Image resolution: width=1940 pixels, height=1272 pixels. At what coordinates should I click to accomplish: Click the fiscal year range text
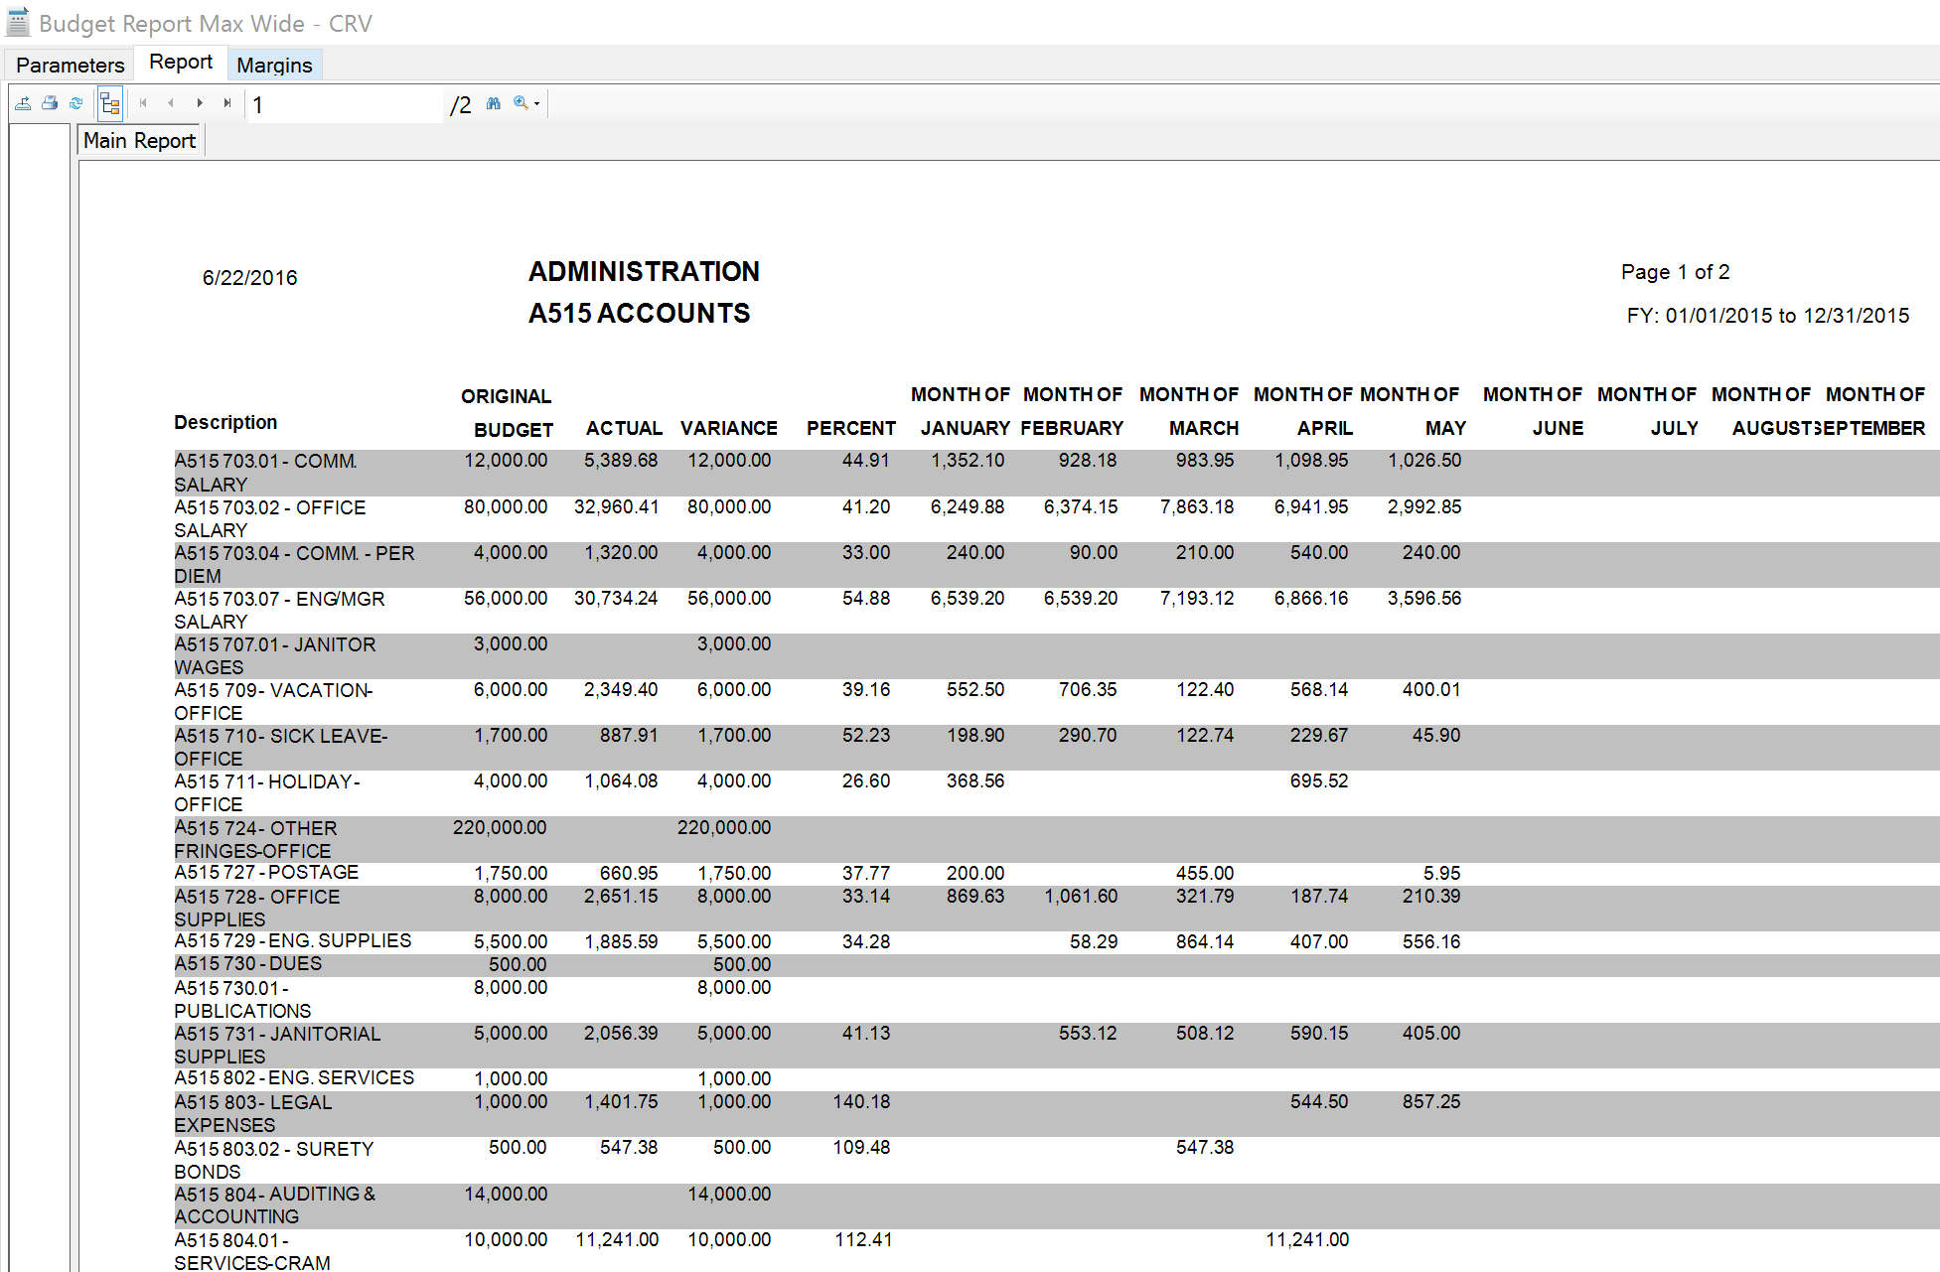point(1768,316)
